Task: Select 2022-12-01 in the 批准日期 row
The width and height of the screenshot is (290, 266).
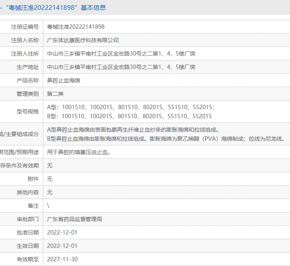Action: [x=62, y=233]
